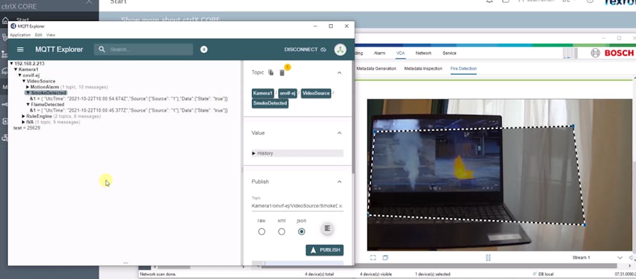Click the fullscreen icon below the video
Image resolution: width=636 pixels, height=279 pixels.
pos(373,257)
